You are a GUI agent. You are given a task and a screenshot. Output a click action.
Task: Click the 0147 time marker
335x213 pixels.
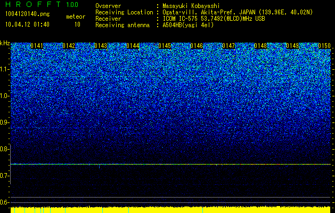tap(228, 46)
